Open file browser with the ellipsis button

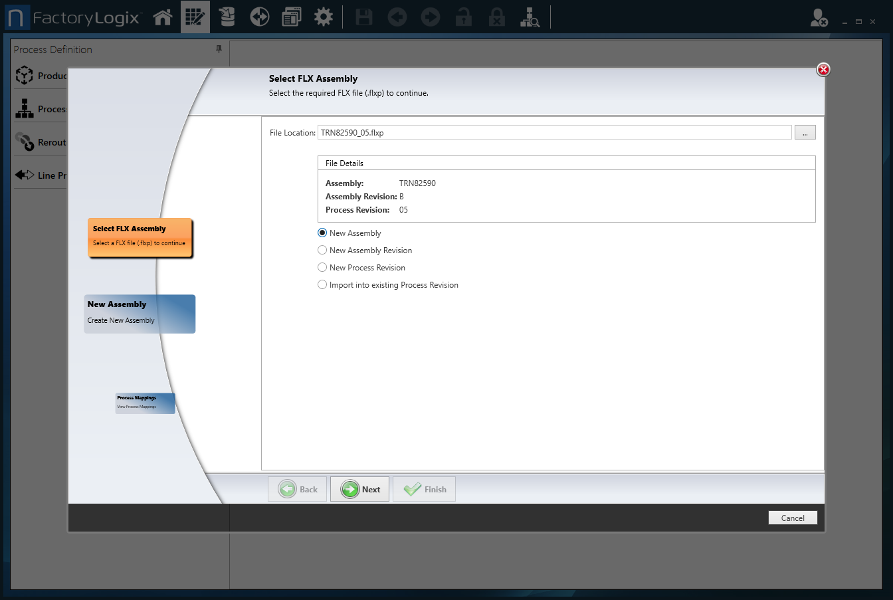tap(805, 133)
